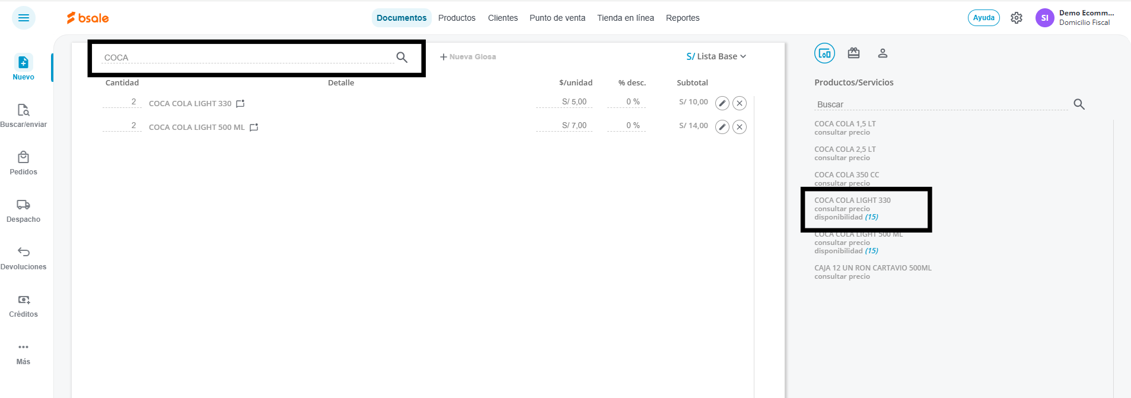Click the bsale logo
Image resolution: width=1131 pixels, height=398 pixels.
click(88, 18)
